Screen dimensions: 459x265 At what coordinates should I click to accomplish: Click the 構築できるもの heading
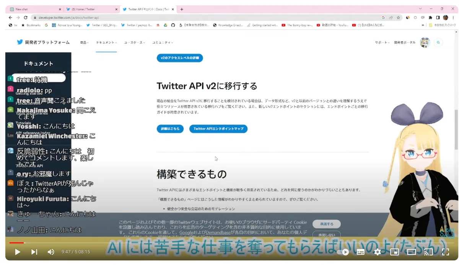192,174
